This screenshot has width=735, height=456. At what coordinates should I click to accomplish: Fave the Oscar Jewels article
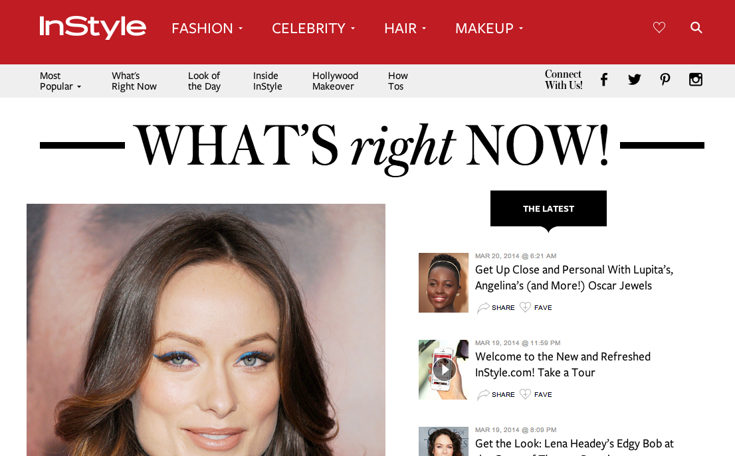pos(536,307)
